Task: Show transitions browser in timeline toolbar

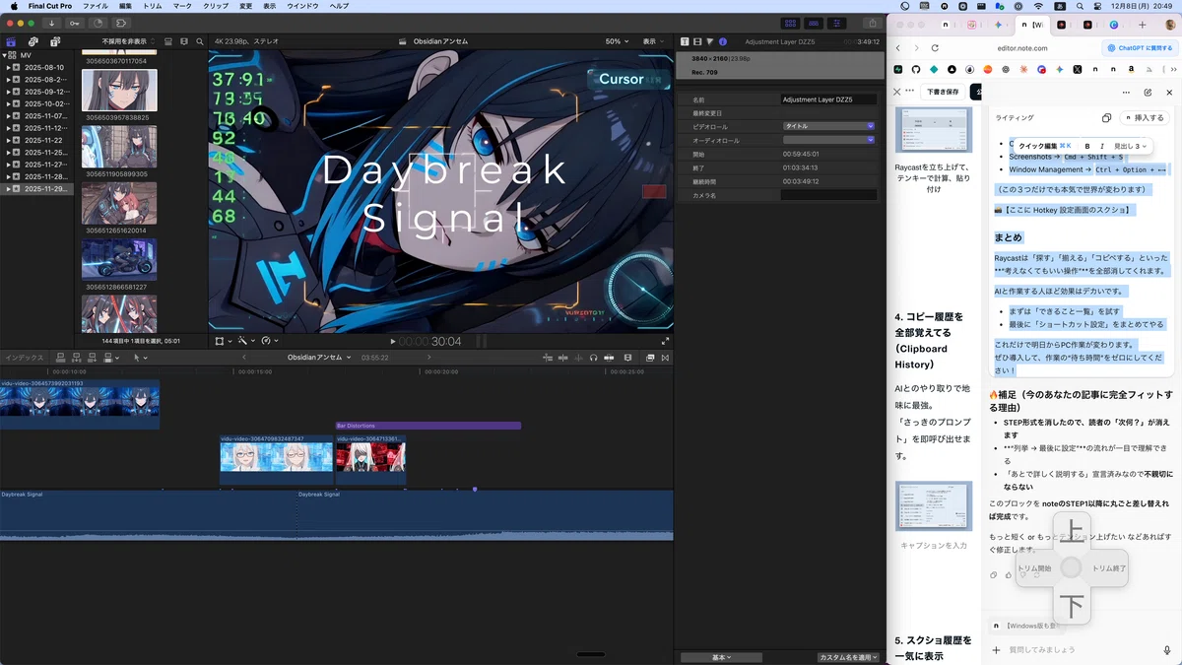Action: 665,358
